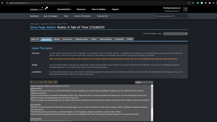This screenshot has height=122, width=217.
Task: Expand the Apps & Packages menu
Action: [x=51, y=16]
